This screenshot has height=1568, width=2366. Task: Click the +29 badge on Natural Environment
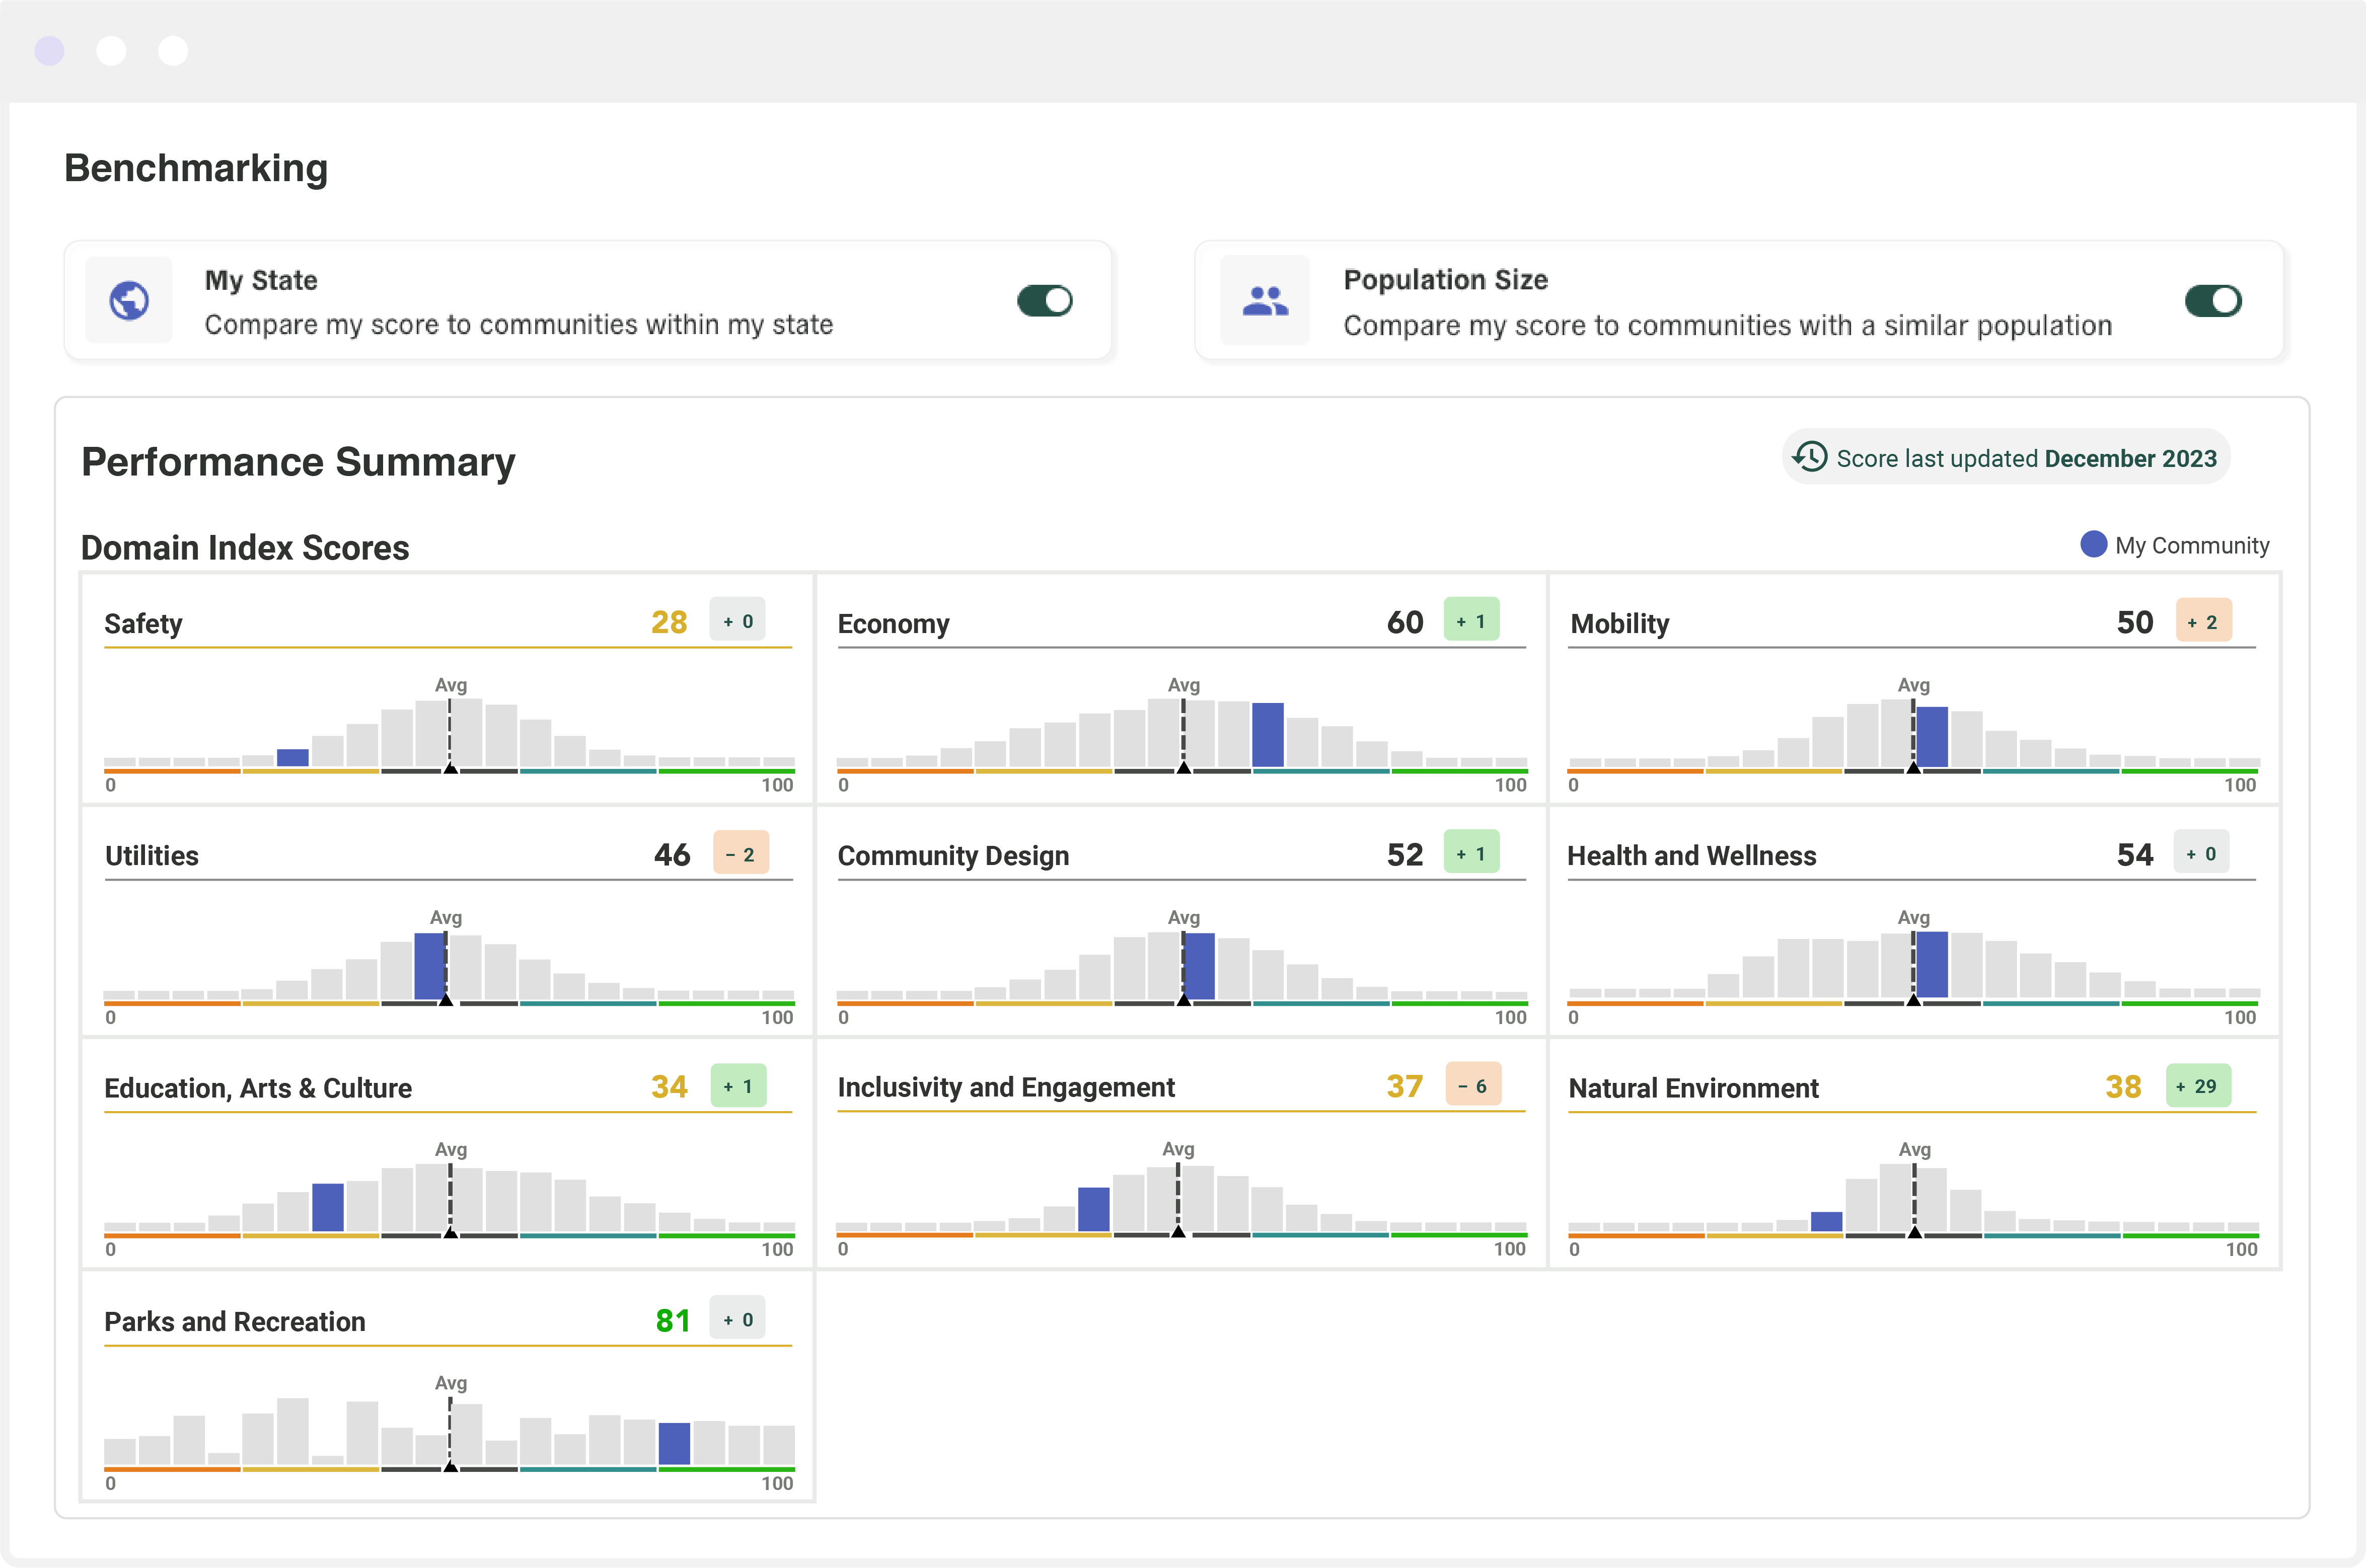(x=2198, y=1085)
